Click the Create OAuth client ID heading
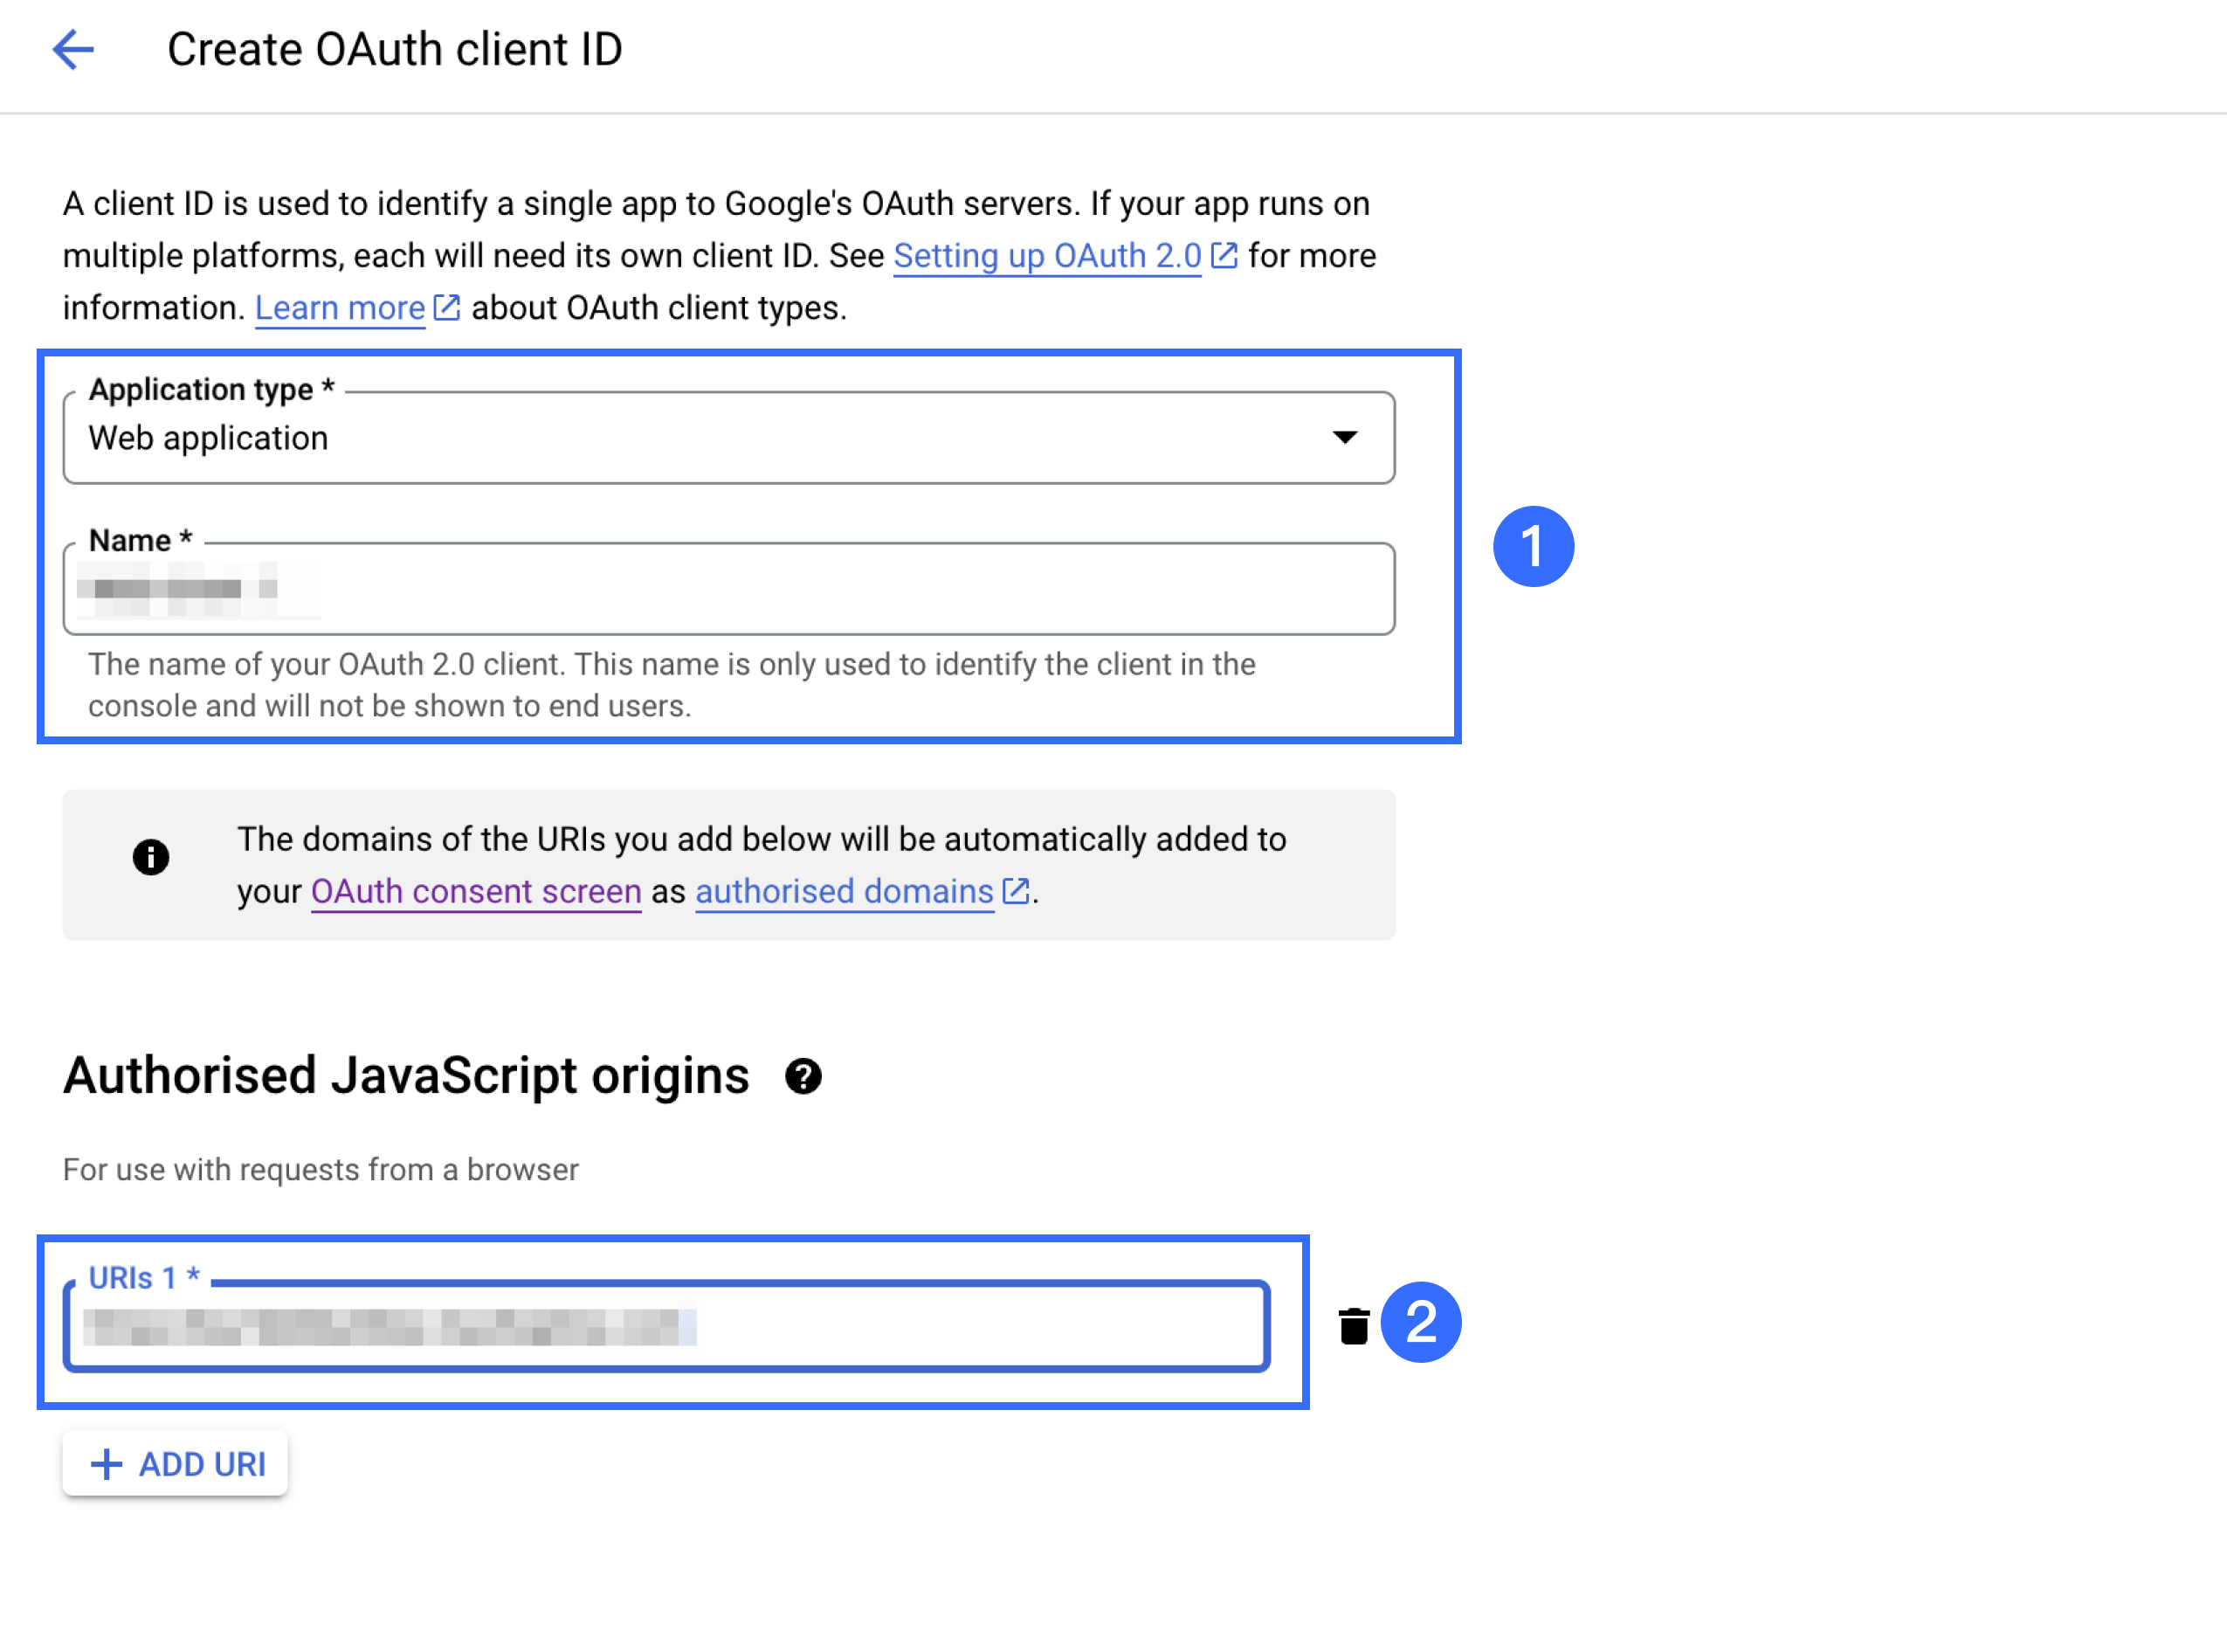Image resolution: width=2227 pixels, height=1652 pixels. point(395,49)
